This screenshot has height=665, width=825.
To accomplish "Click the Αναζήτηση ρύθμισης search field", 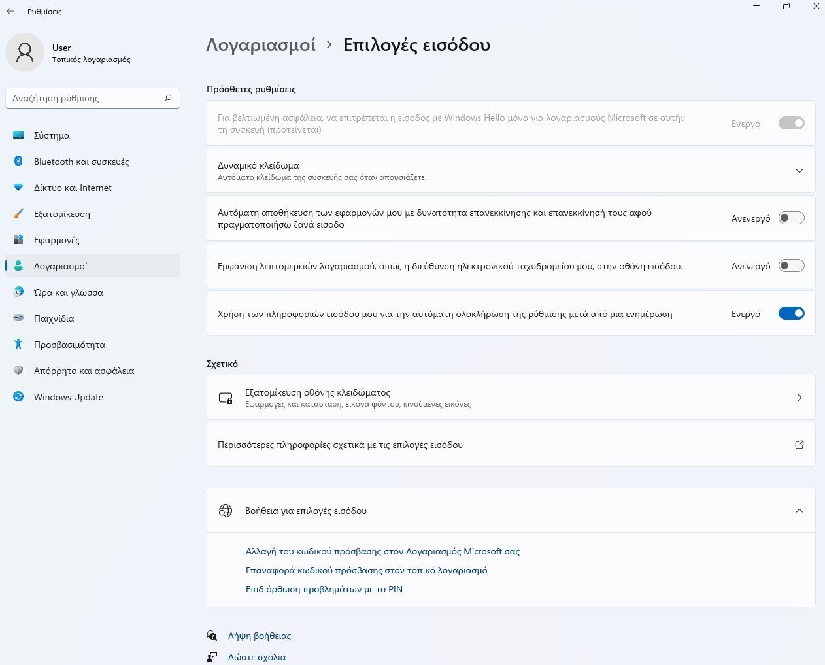I will tap(85, 98).
